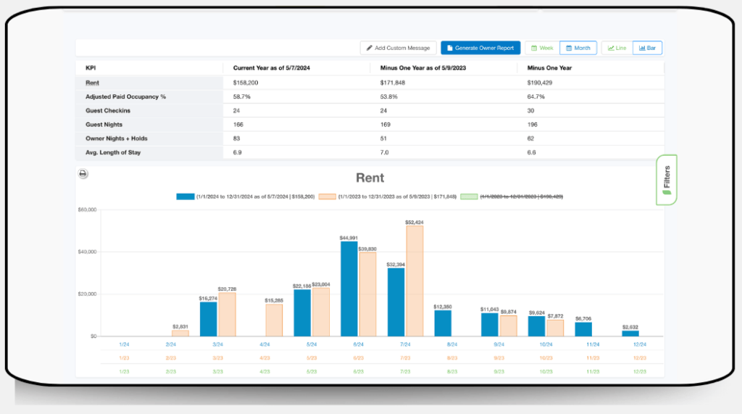
Task: Open the Rent KPI link
Action: (92, 83)
